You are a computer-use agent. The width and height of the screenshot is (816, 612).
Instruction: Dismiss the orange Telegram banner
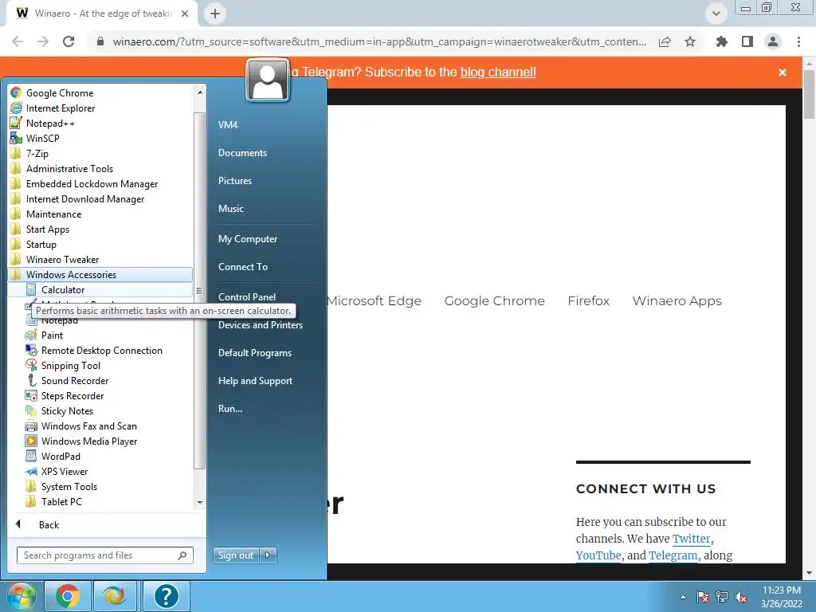pyautogui.click(x=783, y=73)
